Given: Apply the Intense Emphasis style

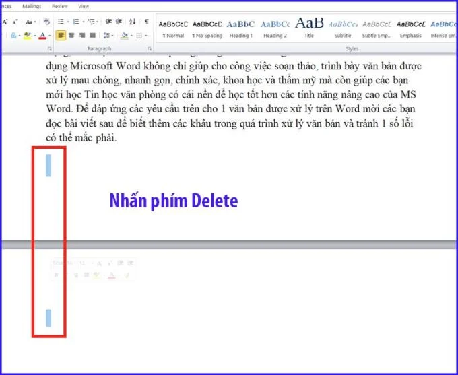Looking at the screenshot, I should tap(443, 28).
